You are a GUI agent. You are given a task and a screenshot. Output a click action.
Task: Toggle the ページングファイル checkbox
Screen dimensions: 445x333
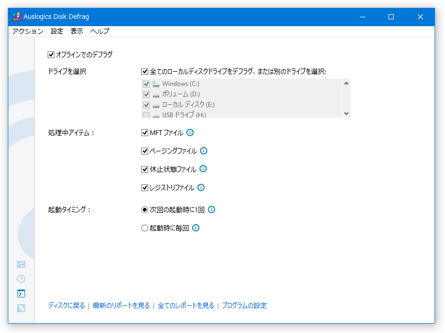tap(144, 151)
